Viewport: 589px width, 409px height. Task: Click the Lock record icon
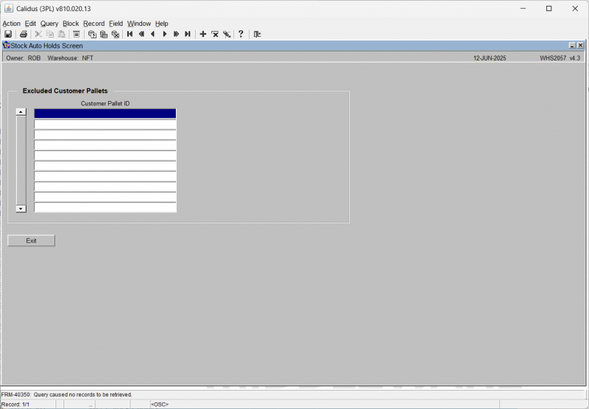(x=227, y=34)
